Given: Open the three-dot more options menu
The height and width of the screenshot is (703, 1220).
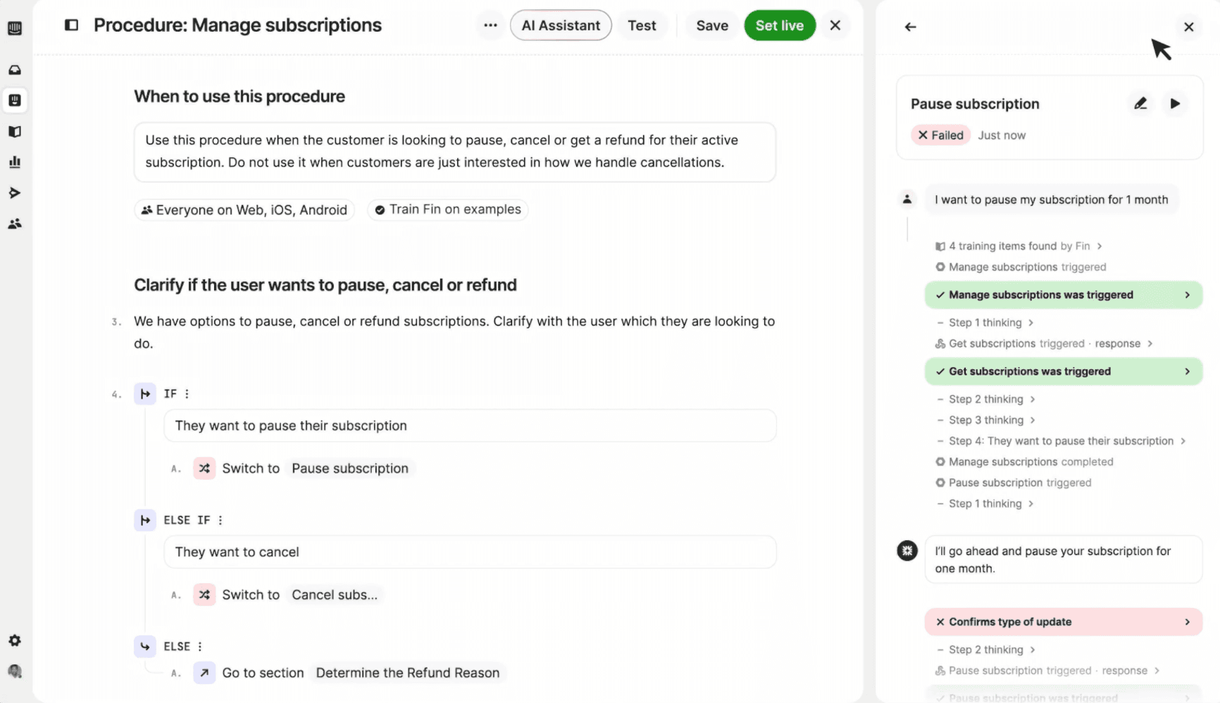Looking at the screenshot, I should coord(490,25).
